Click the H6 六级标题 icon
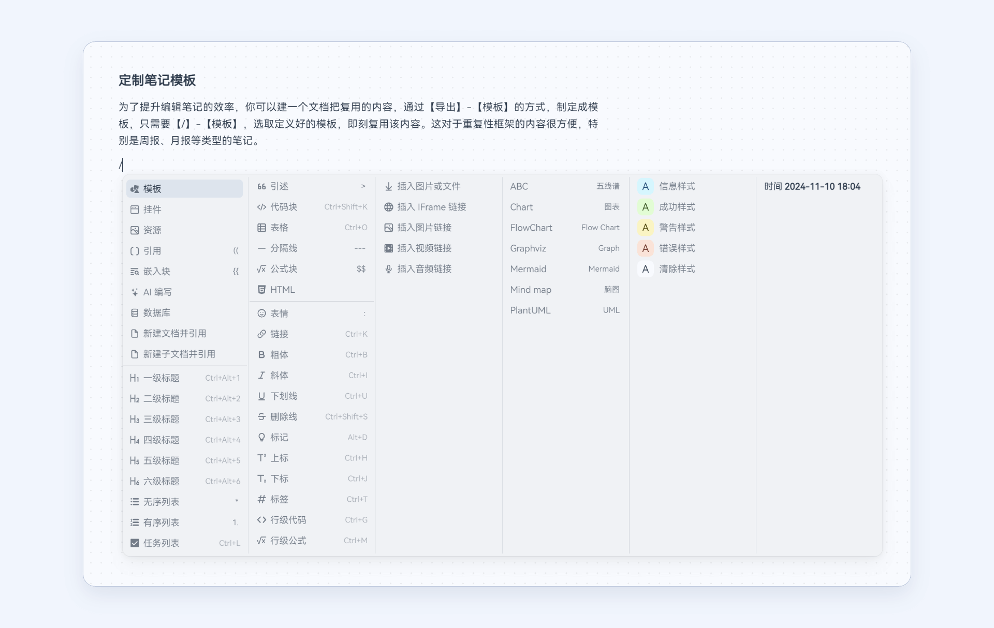Viewport: 994px width, 628px height. point(135,482)
